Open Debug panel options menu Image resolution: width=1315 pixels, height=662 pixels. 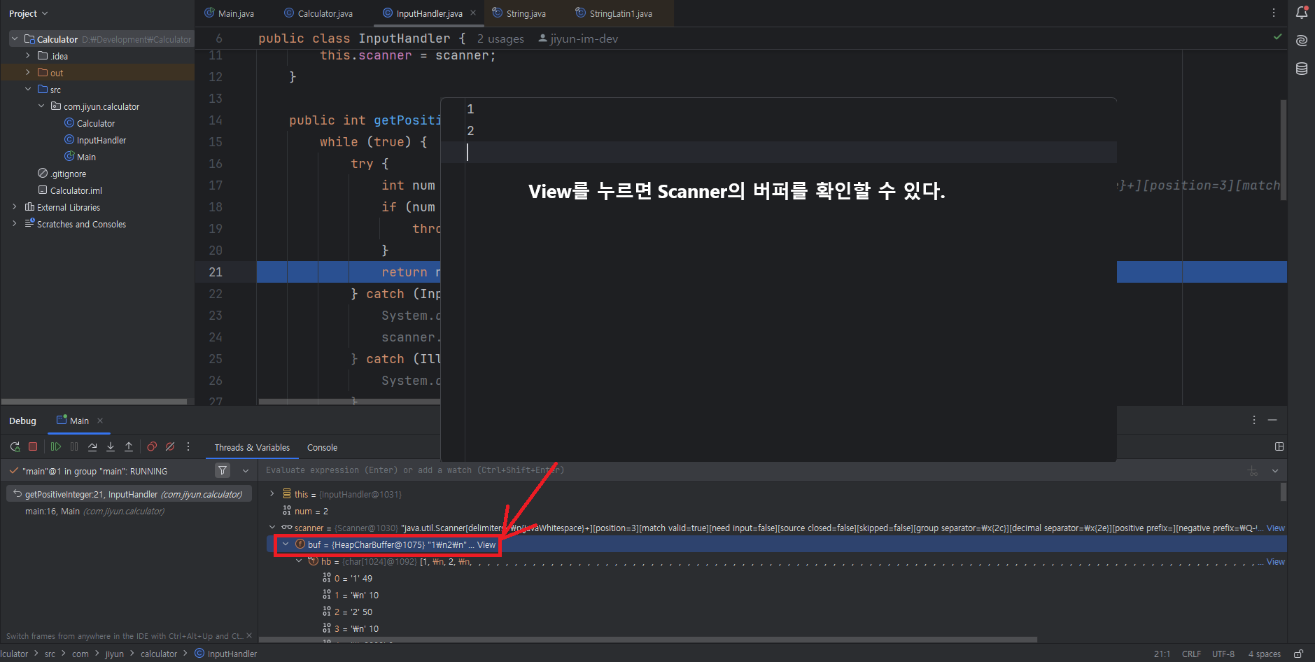(1254, 420)
